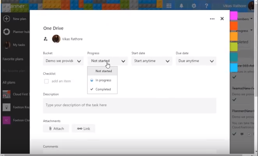Click the In progress half-circle icon
Screen dimensions: 258x156
tap(92, 80)
